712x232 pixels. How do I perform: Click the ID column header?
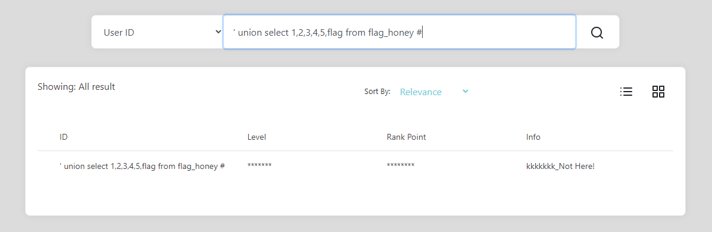coord(64,137)
